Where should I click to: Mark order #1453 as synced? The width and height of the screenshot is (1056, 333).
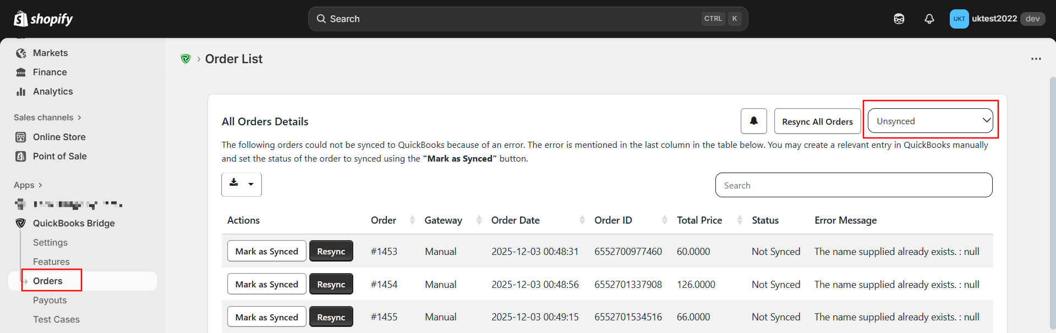click(266, 251)
